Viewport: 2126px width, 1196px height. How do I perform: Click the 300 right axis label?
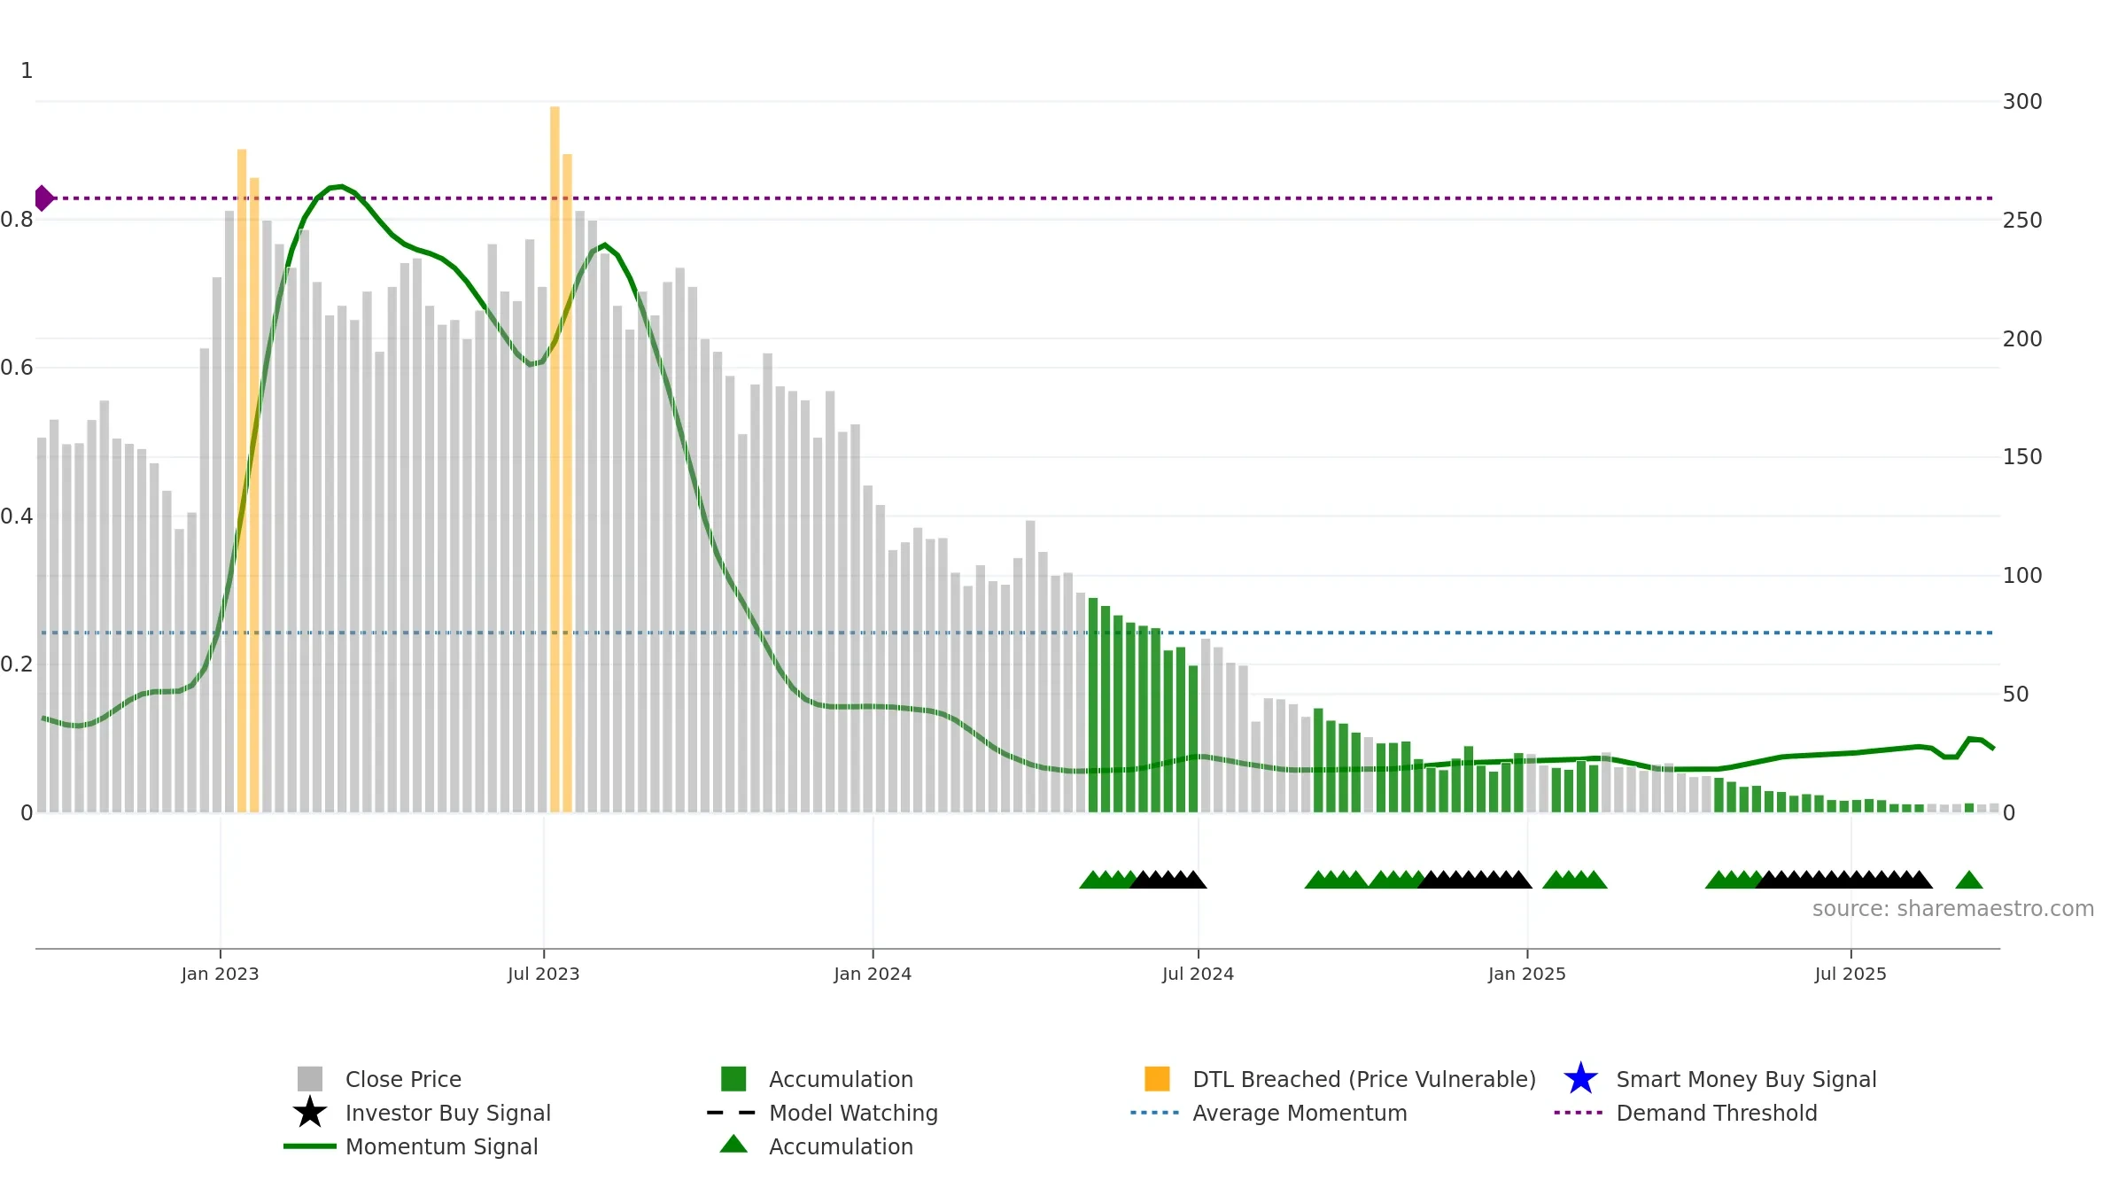[x=2022, y=102]
